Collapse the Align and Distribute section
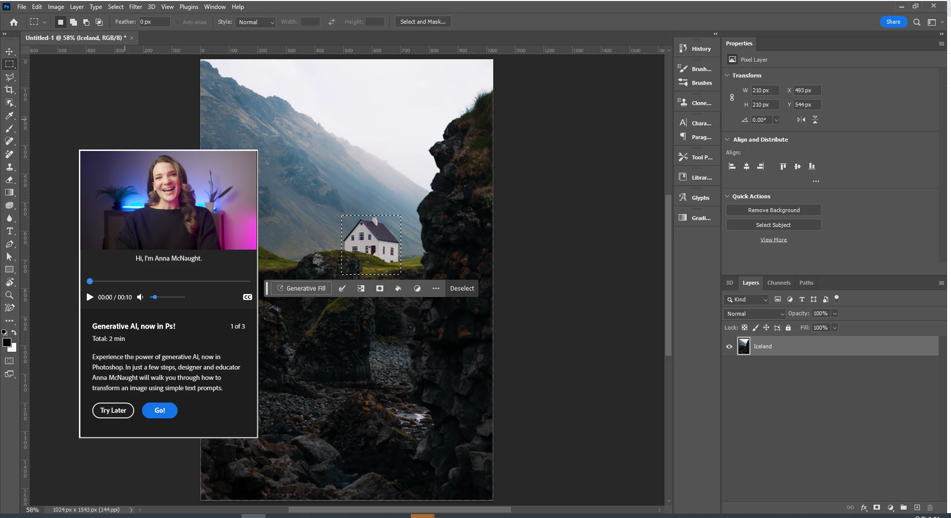951x518 pixels. (x=727, y=140)
